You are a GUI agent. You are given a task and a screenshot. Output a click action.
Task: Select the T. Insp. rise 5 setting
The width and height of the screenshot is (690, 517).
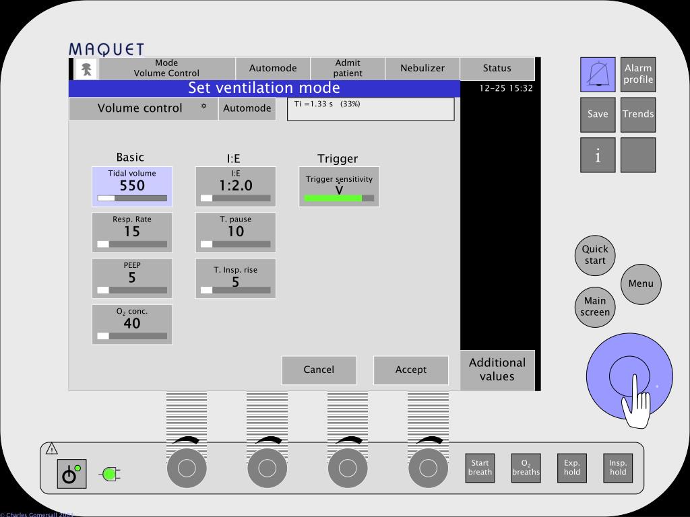tap(236, 278)
